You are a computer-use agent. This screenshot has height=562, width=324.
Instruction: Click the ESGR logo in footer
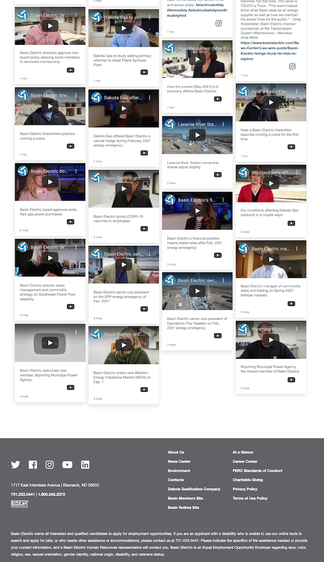tap(19, 504)
